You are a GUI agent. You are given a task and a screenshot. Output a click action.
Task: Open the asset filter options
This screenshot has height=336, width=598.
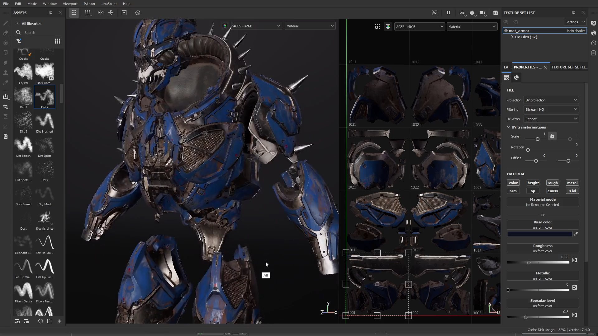[19, 41]
